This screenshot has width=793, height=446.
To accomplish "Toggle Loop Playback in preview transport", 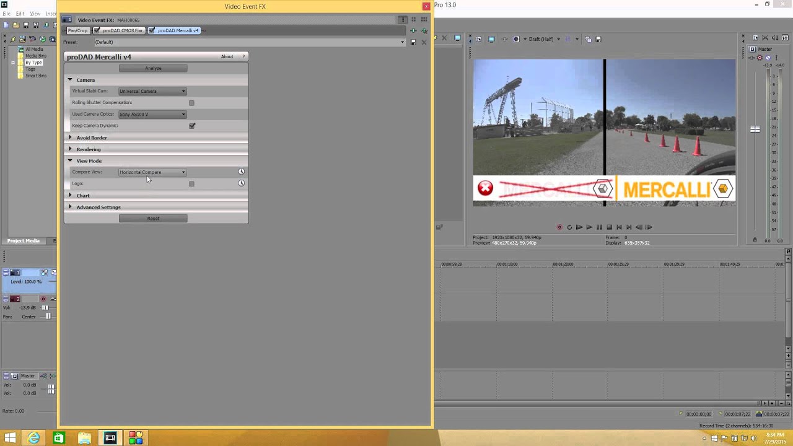I will click(569, 227).
